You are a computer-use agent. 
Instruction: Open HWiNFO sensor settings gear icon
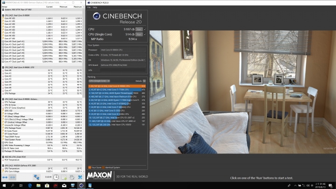(x=72, y=177)
